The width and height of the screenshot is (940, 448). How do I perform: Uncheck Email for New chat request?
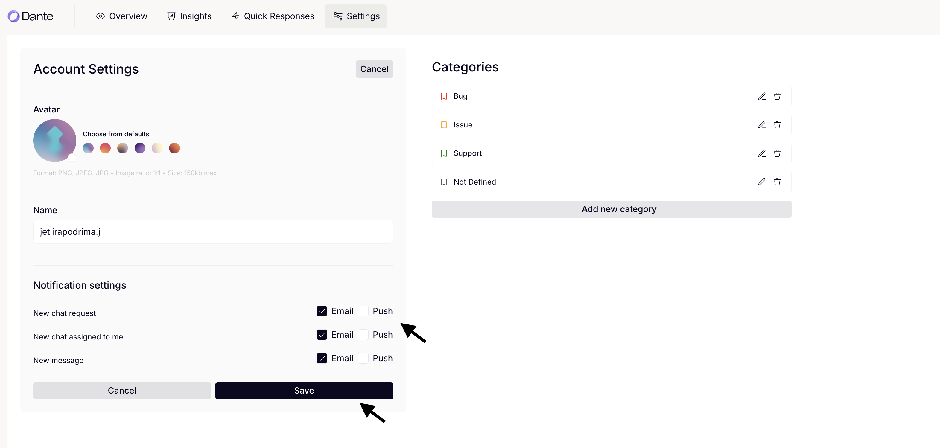point(322,311)
